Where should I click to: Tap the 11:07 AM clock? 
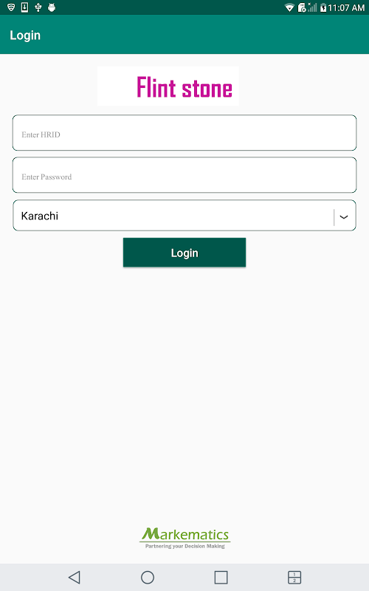346,8
